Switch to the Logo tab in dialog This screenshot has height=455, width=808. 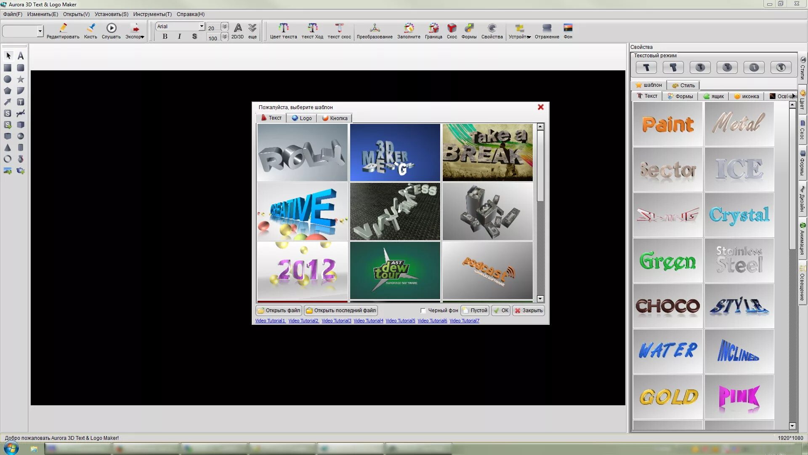tap(301, 118)
